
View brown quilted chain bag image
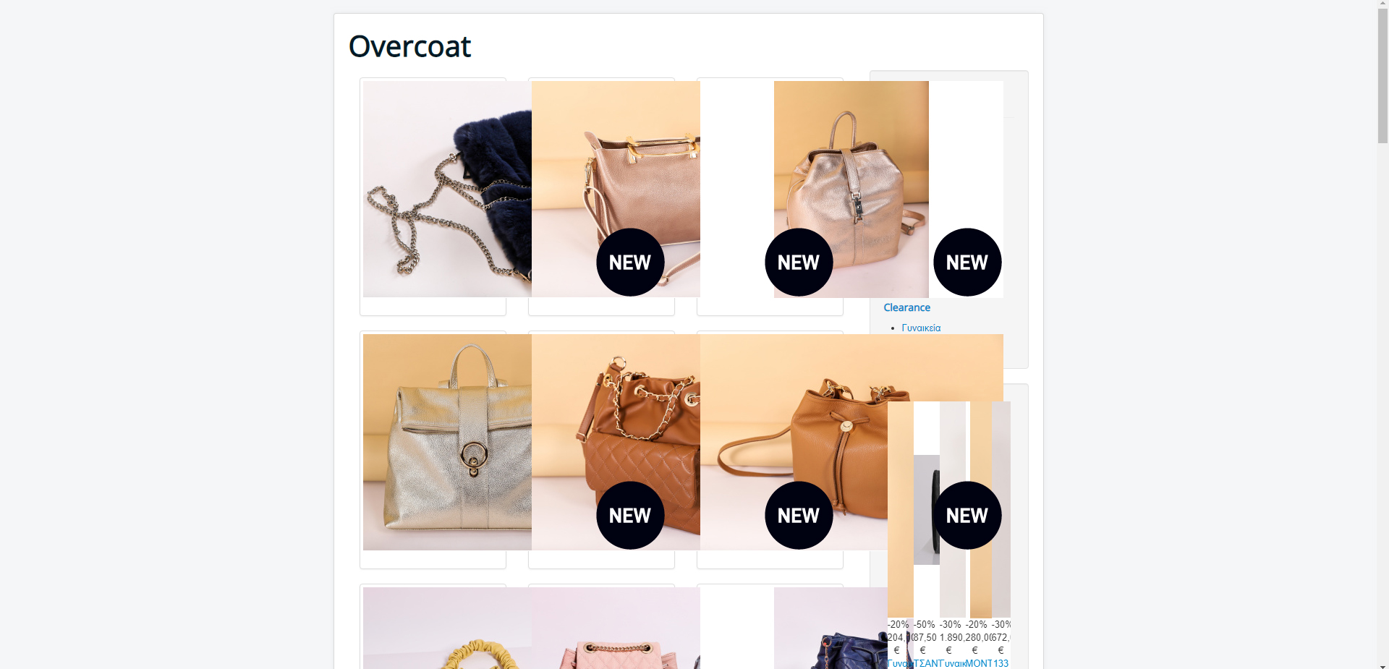tap(616, 442)
